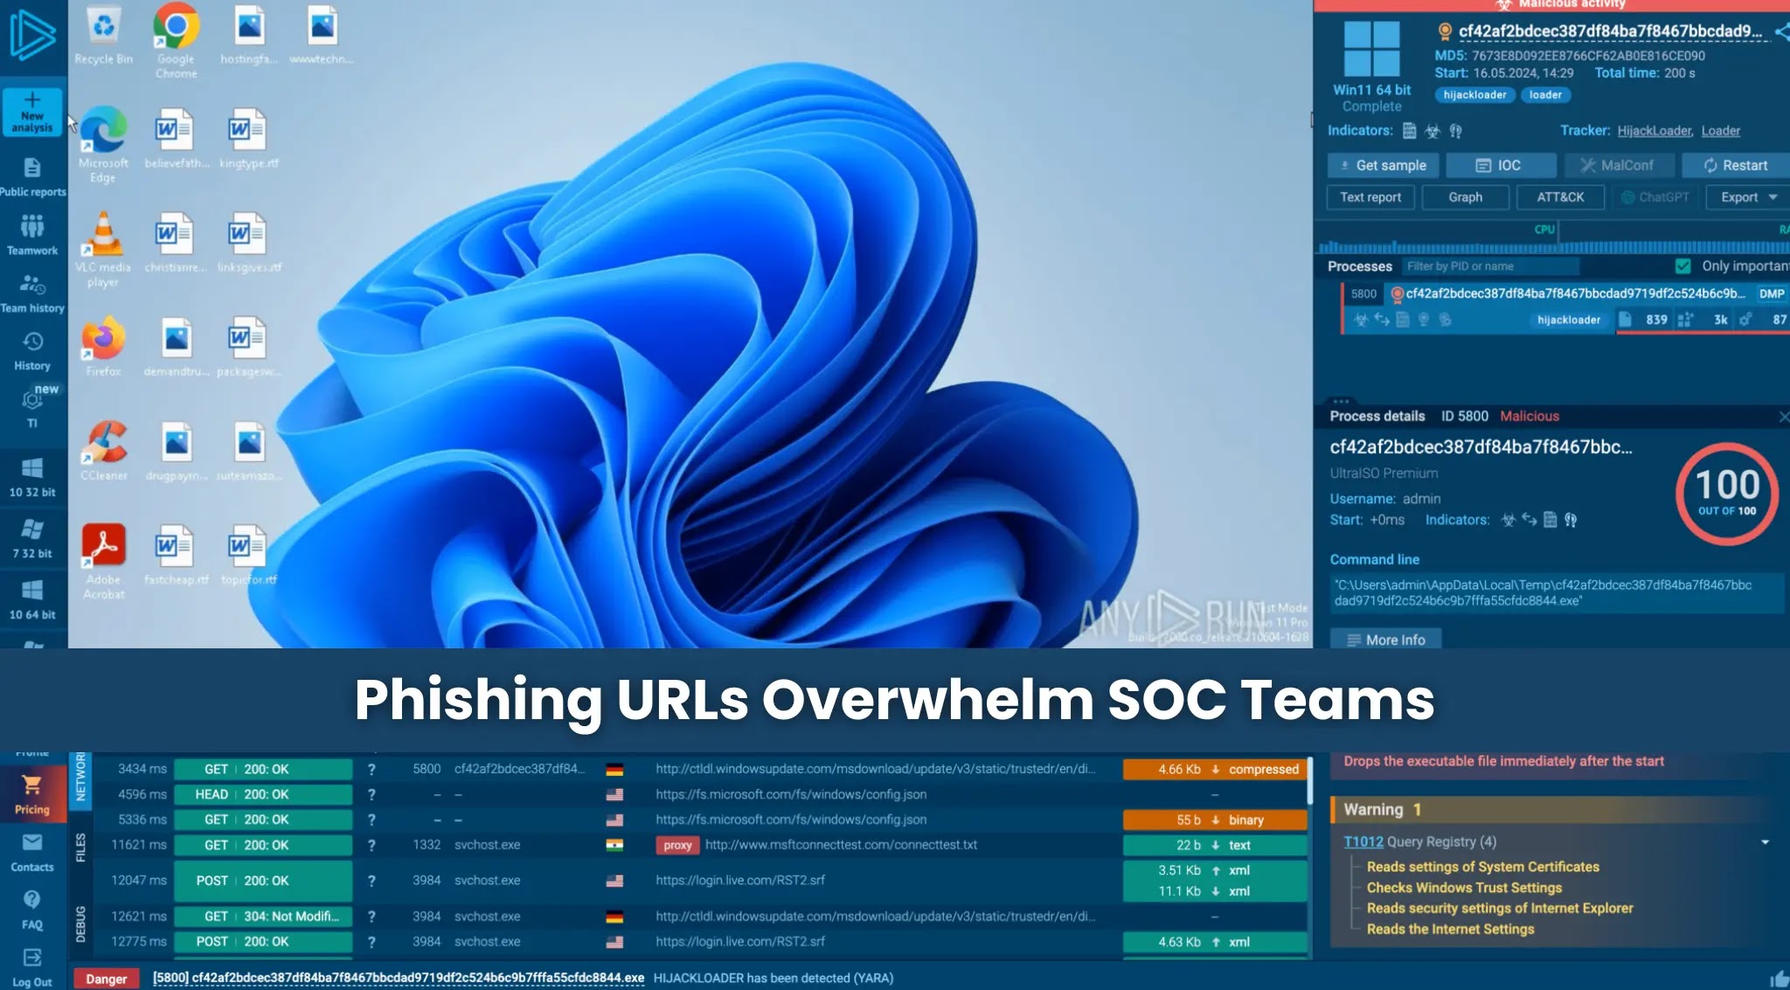Click the ANY.RUN logo icon
The height and width of the screenshot is (990, 1790).
[32, 37]
